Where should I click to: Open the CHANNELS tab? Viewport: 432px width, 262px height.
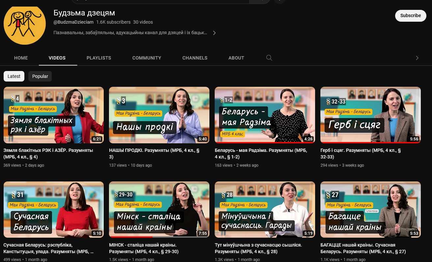(195, 58)
